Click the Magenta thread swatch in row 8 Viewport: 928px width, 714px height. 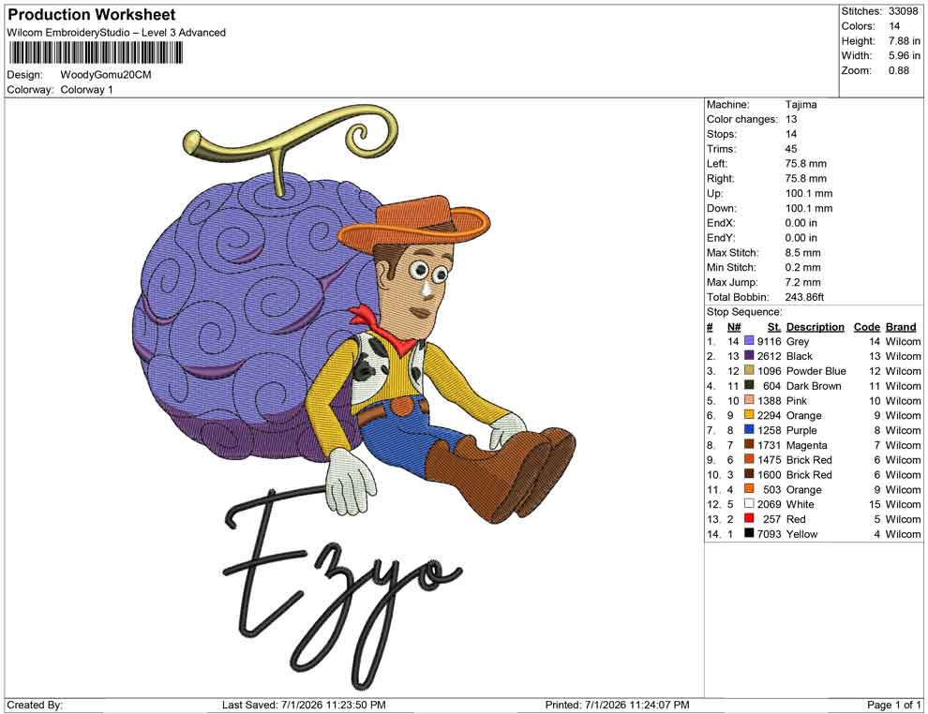pos(749,444)
